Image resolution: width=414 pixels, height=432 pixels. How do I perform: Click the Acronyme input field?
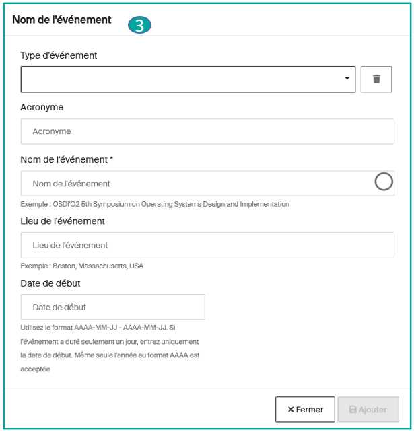tap(207, 131)
